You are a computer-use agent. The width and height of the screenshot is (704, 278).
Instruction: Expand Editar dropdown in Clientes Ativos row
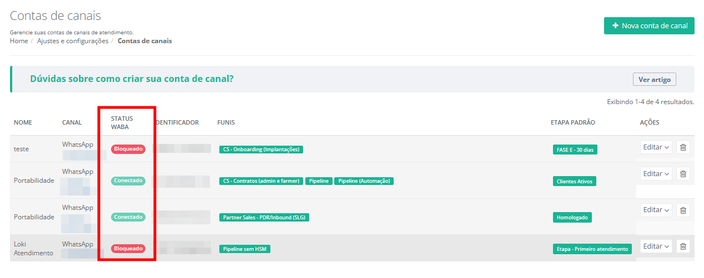coord(656,174)
